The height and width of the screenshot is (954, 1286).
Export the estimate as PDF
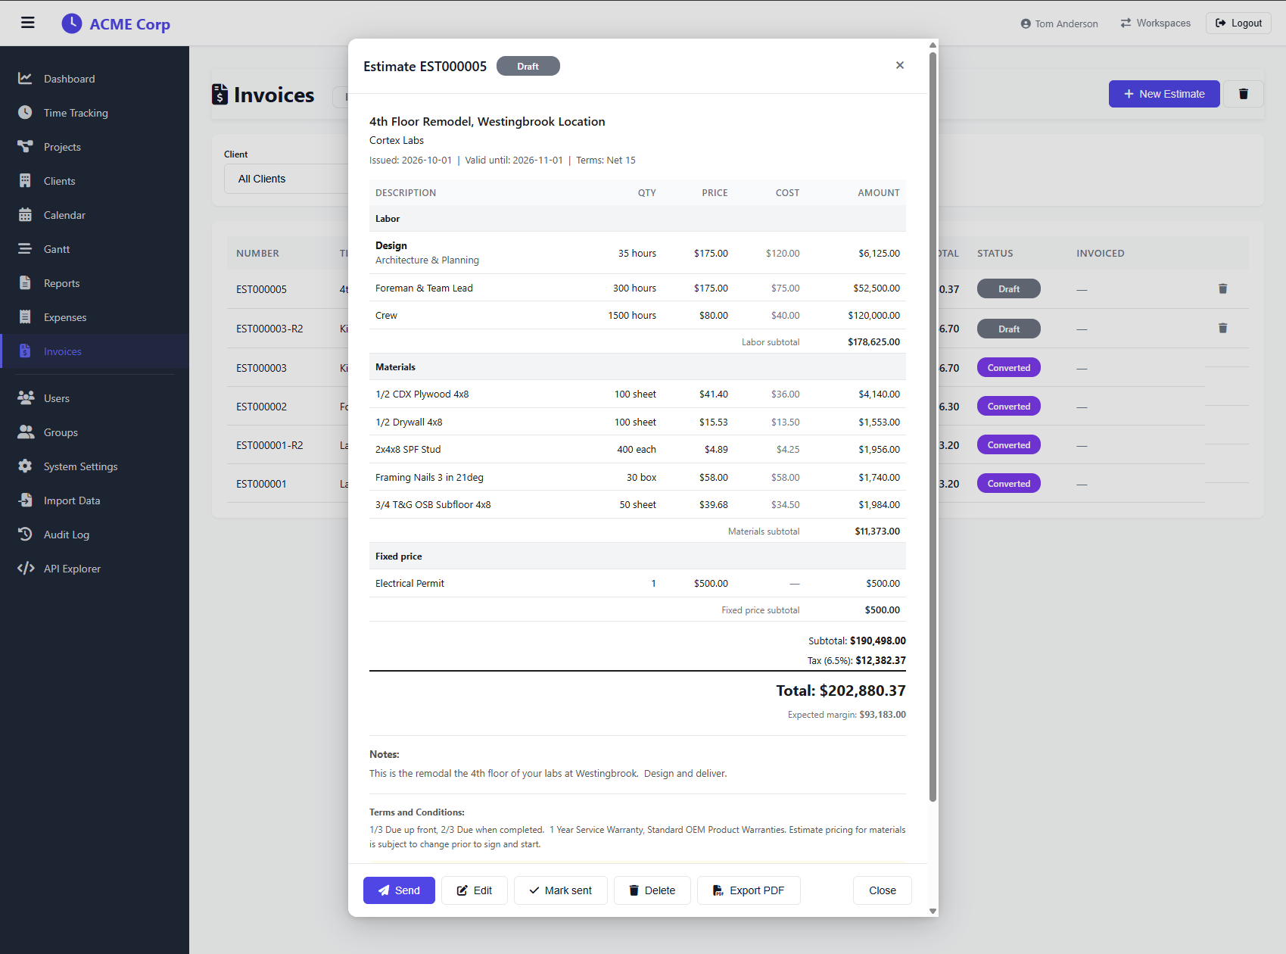coord(748,890)
